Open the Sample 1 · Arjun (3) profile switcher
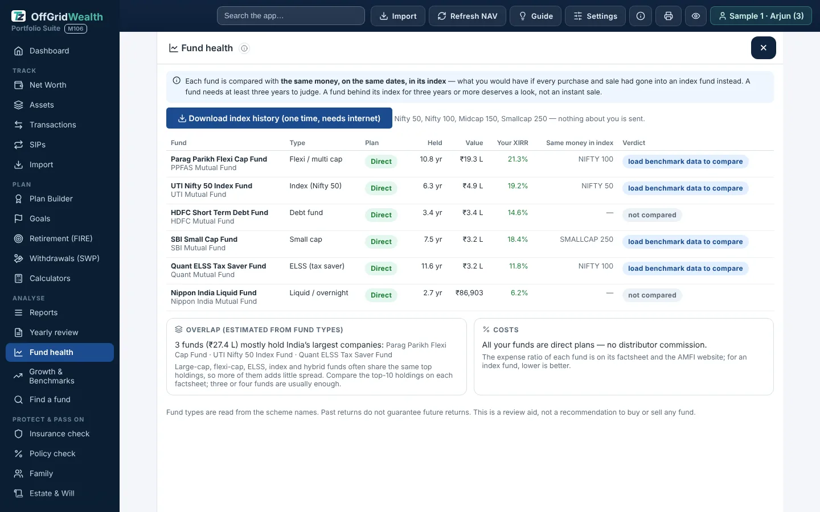The image size is (820, 512). tap(761, 16)
